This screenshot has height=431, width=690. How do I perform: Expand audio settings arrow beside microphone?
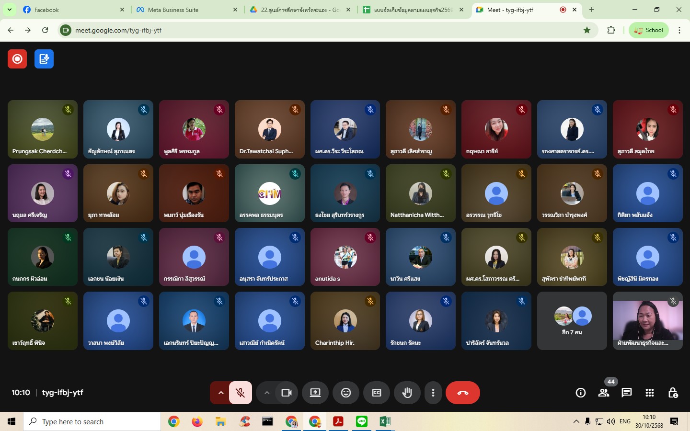point(220,393)
